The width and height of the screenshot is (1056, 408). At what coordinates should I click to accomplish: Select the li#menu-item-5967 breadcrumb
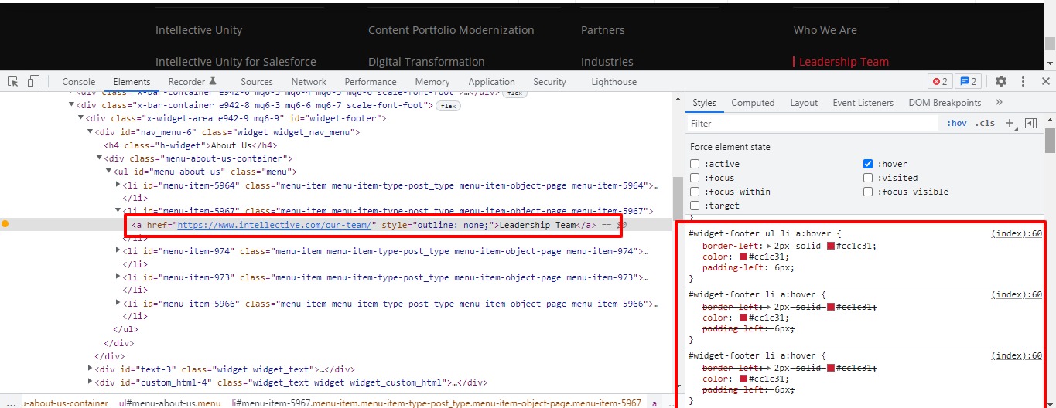[436, 403]
